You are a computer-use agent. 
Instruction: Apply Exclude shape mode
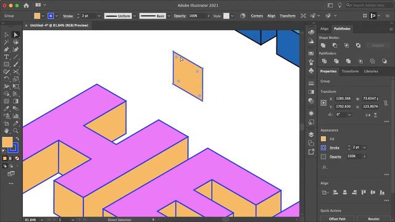pyautogui.click(x=358, y=45)
